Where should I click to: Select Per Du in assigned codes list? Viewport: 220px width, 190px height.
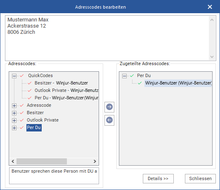(144, 75)
